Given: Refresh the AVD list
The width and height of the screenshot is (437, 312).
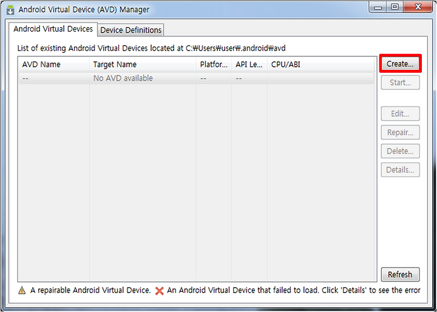Looking at the screenshot, I should (400, 274).
